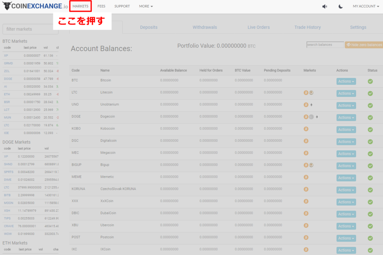The image size is (383, 255).
Task: Open the MOON link in DOGE Markets
Action: point(9,203)
